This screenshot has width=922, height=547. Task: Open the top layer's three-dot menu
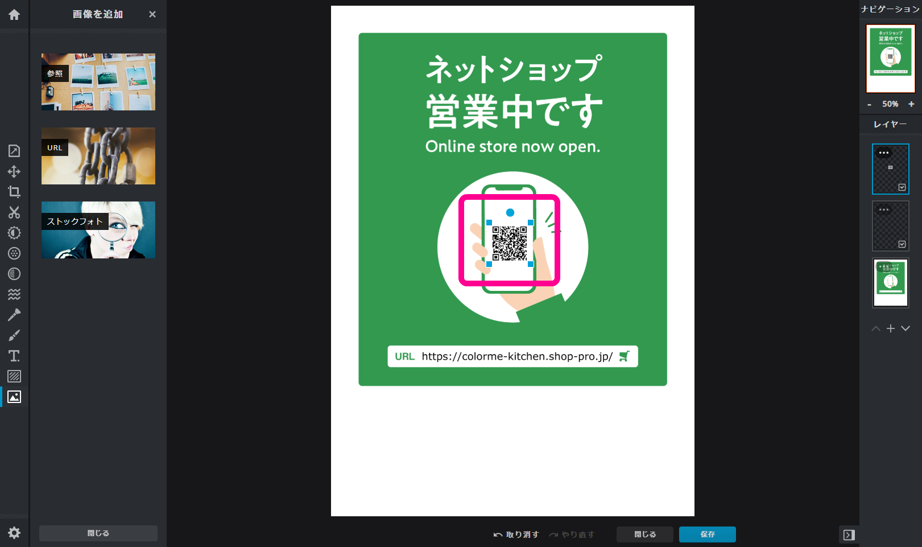point(884,153)
